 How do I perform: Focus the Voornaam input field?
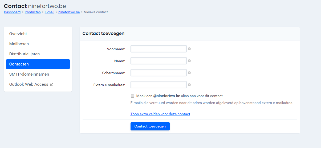[x=159, y=49]
